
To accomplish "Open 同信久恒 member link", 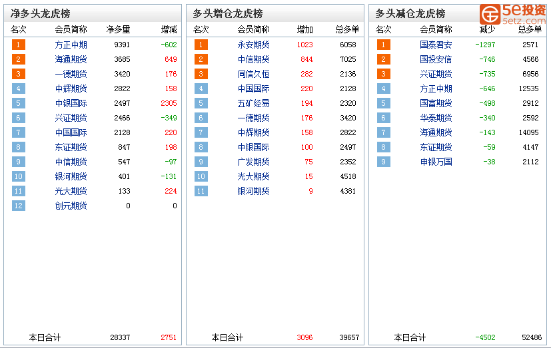I will (x=253, y=74).
